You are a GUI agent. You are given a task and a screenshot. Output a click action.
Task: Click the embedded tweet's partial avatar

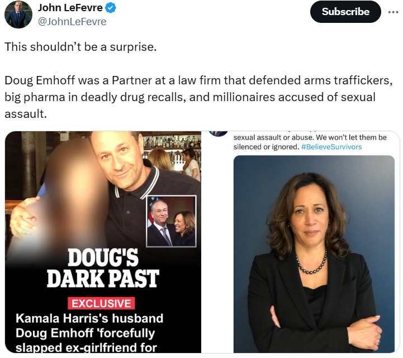pyautogui.click(x=218, y=133)
